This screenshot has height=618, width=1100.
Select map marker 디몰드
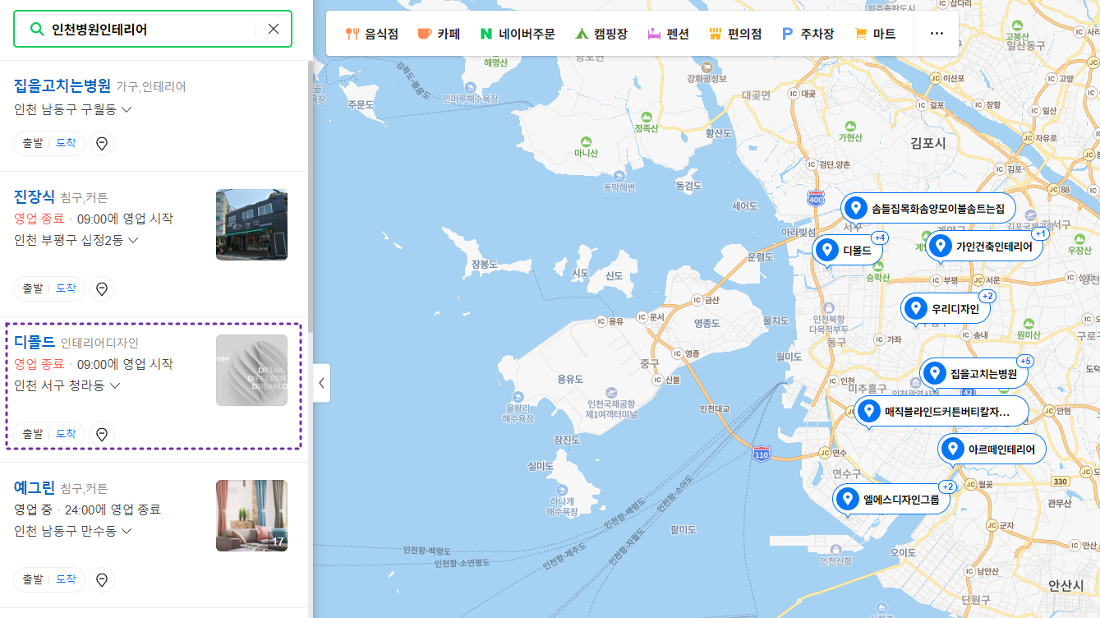point(847,251)
